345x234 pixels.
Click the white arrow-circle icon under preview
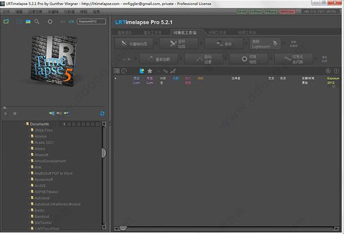(59, 113)
